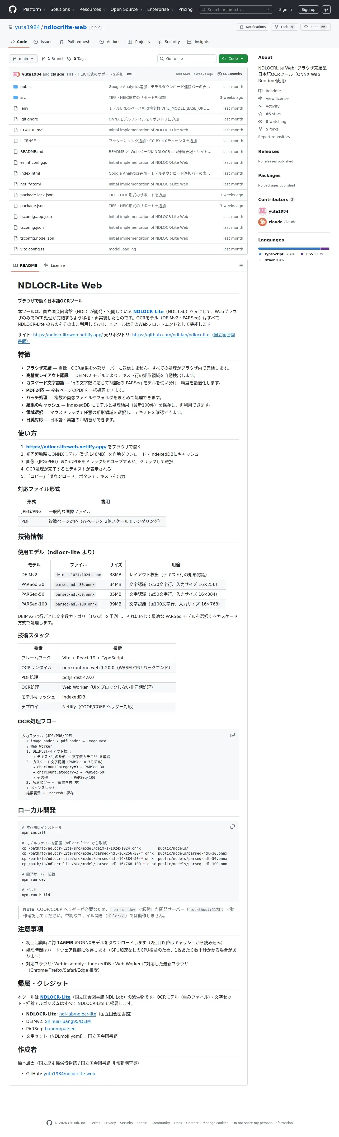Click the GitHub logo in the footer

pos(49,1122)
